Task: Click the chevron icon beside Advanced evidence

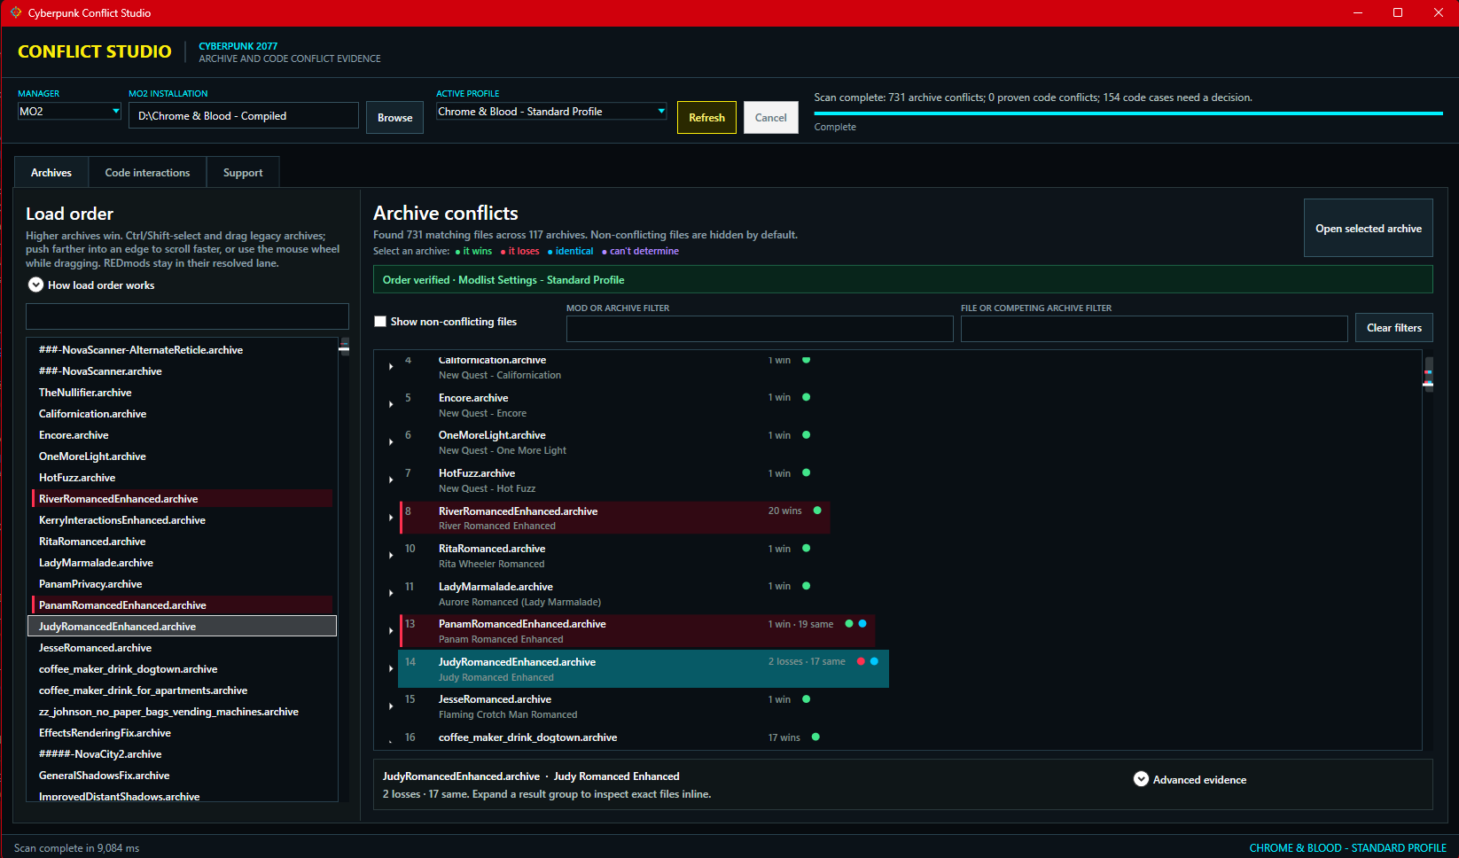Action: [1141, 779]
